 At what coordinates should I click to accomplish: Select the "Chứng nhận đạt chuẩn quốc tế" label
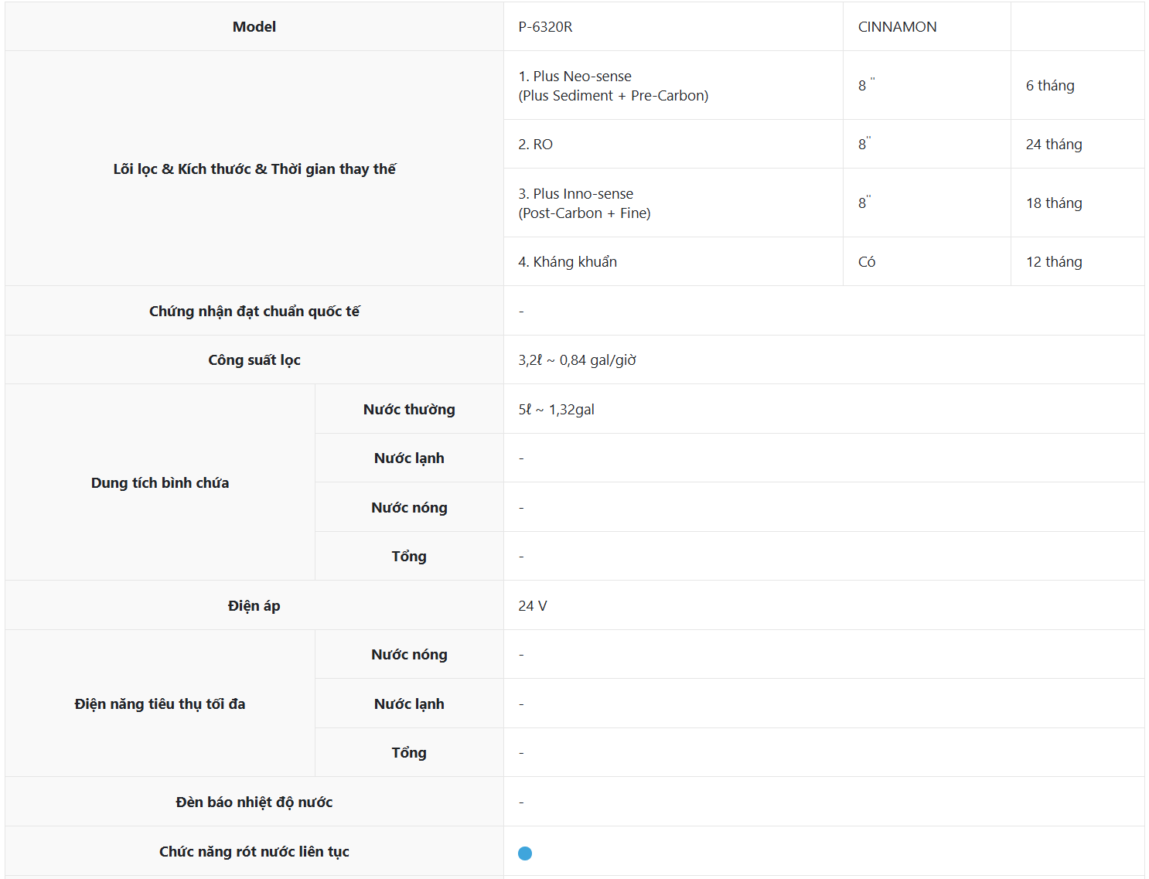[x=254, y=312]
